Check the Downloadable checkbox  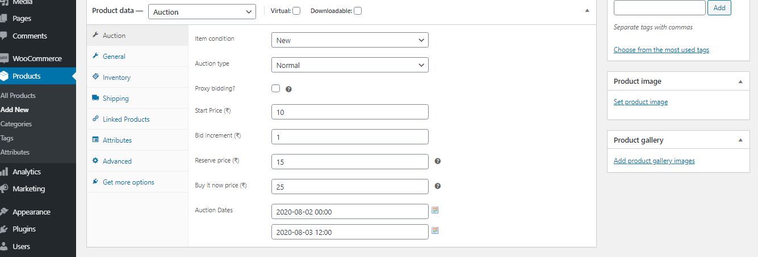click(358, 11)
